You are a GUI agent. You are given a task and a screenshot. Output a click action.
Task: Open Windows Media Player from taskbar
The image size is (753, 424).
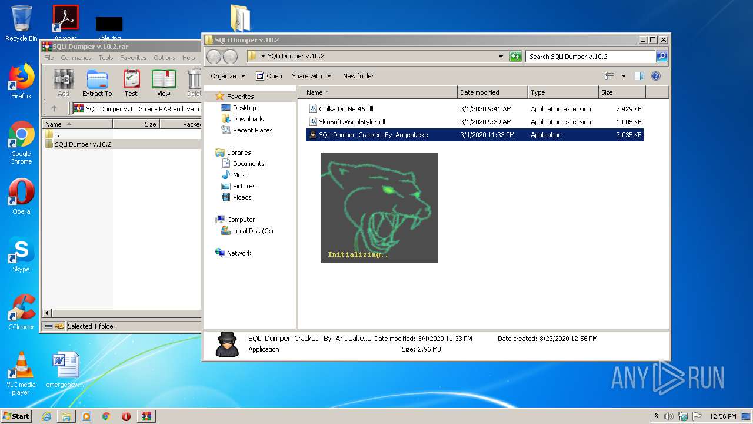pyautogui.click(x=86, y=416)
